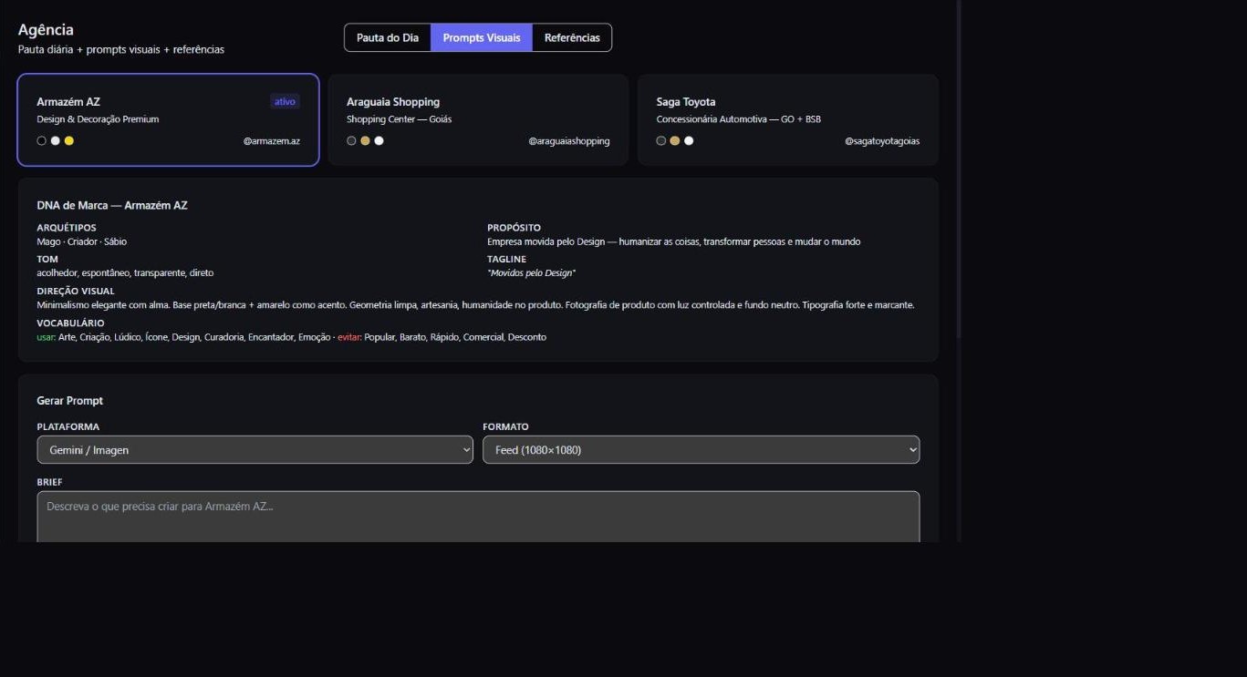This screenshot has height=677, width=1247.
Task: Click the green 'usar:' vocabulary label
Action: pyautogui.click(x=47, y=337)
